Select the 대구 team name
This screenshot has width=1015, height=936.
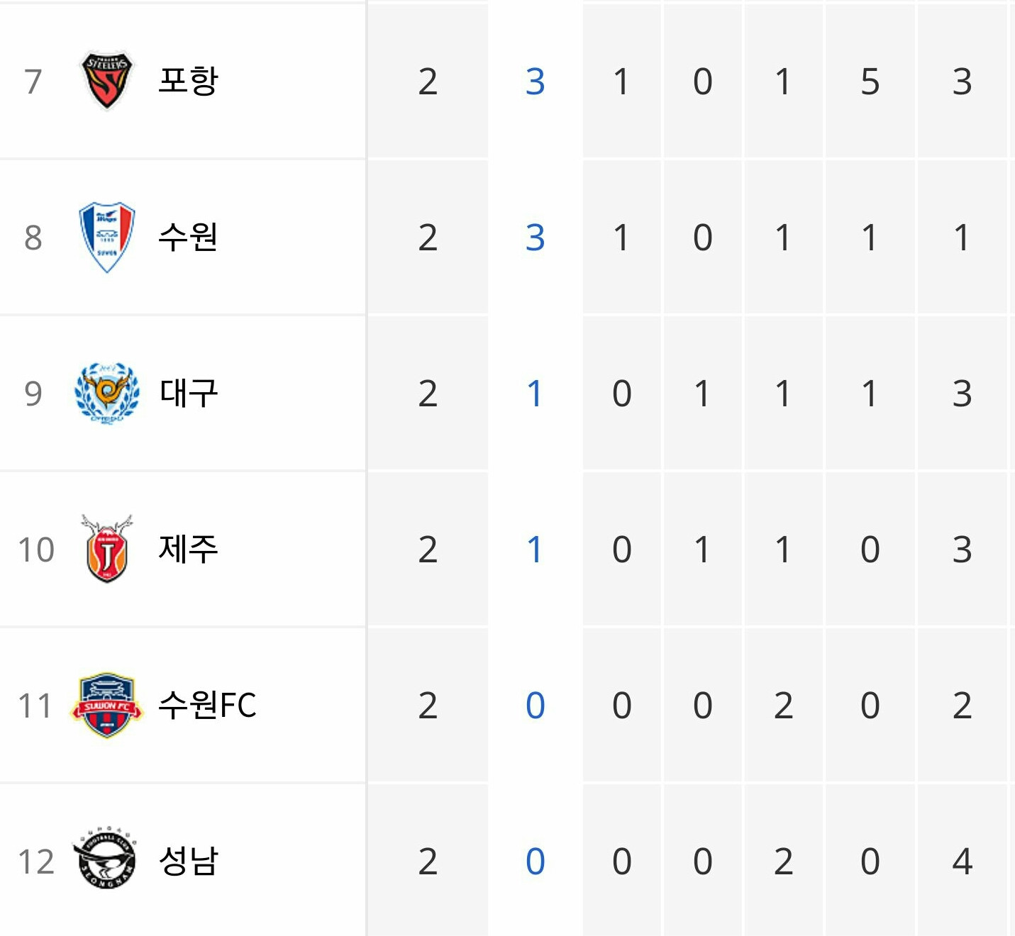(188, 393)
